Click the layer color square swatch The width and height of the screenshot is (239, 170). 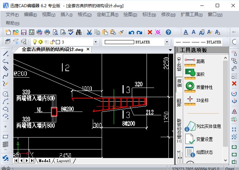point(58,42)
